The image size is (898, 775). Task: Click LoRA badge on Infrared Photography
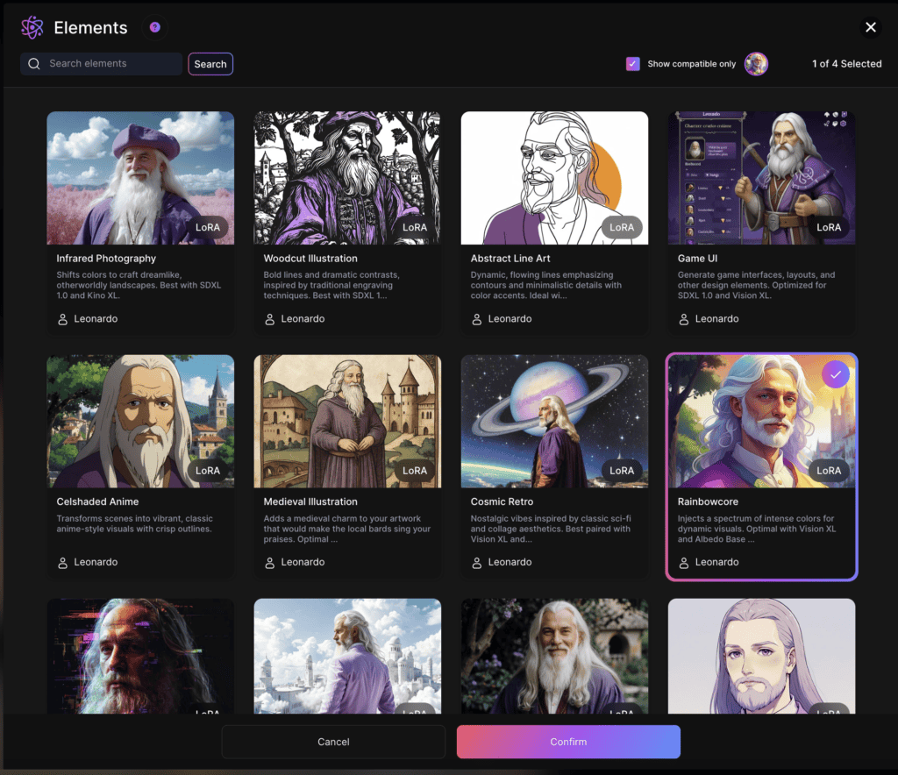pyautogui.click(x=207, y=227)
